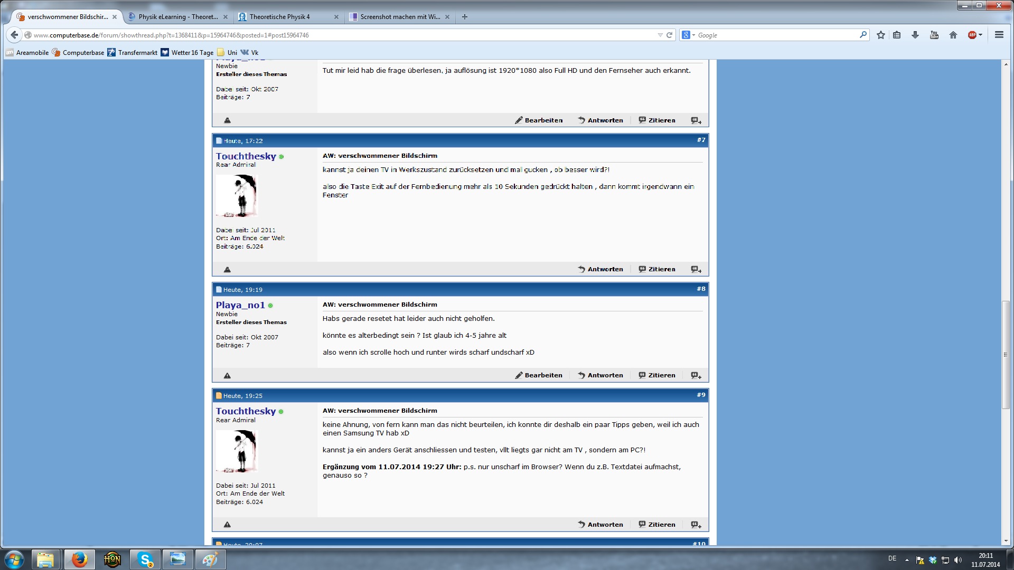Expand the Adblock Plus dropdown arrow

pos(981,35)
